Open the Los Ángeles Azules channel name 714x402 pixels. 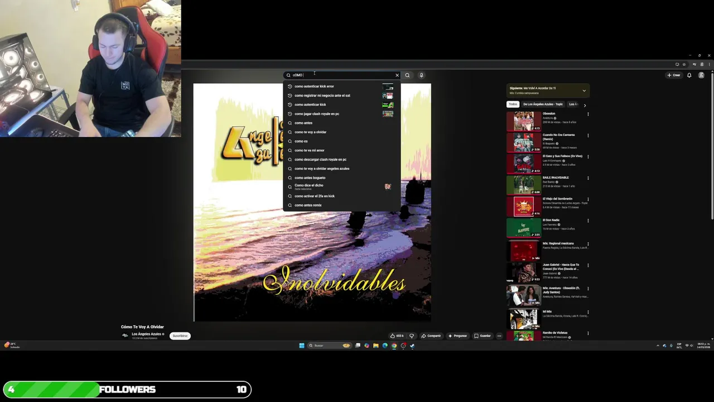(x=147, y=334)
